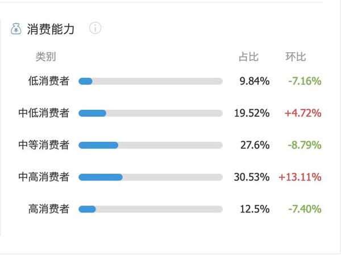341x255 pixels.
Task: Click the 9.84% share value
Action: (255, 81)
